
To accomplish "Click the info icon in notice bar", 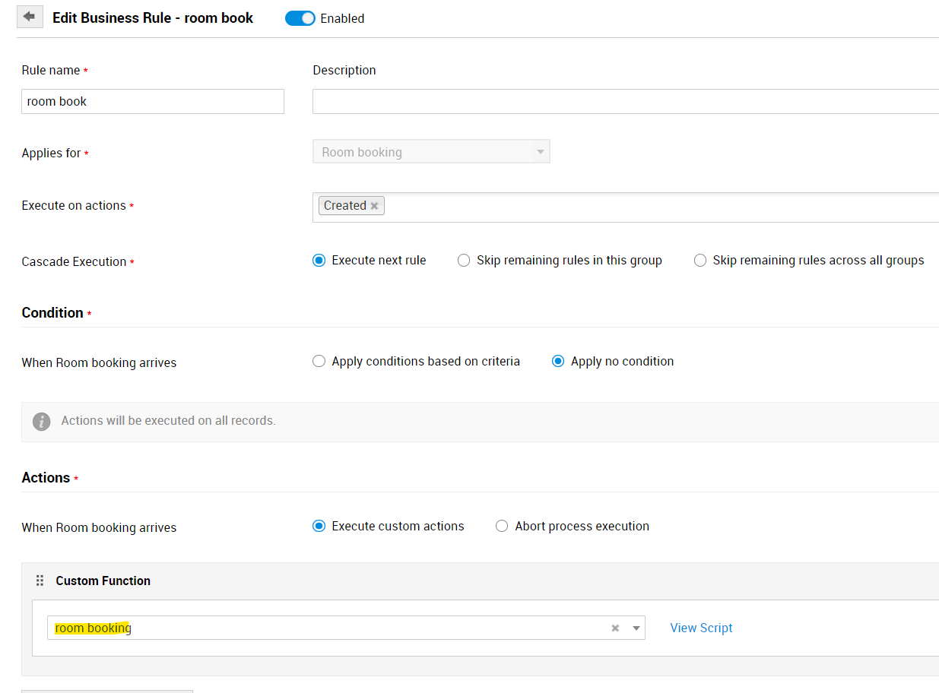I will [42, 421].
